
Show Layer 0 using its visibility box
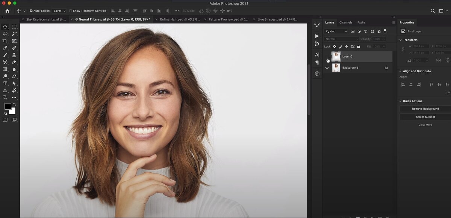[x=327, y=57]
